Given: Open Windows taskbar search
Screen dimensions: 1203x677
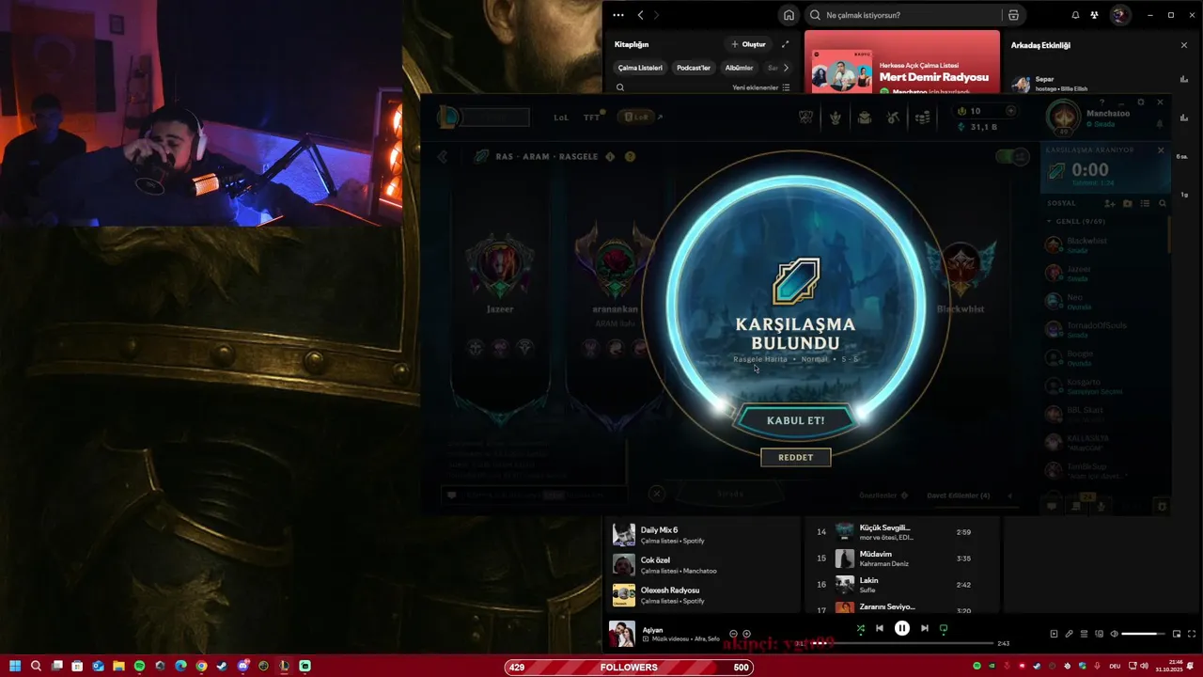Looking at the screenshot, I should point(36,666).
